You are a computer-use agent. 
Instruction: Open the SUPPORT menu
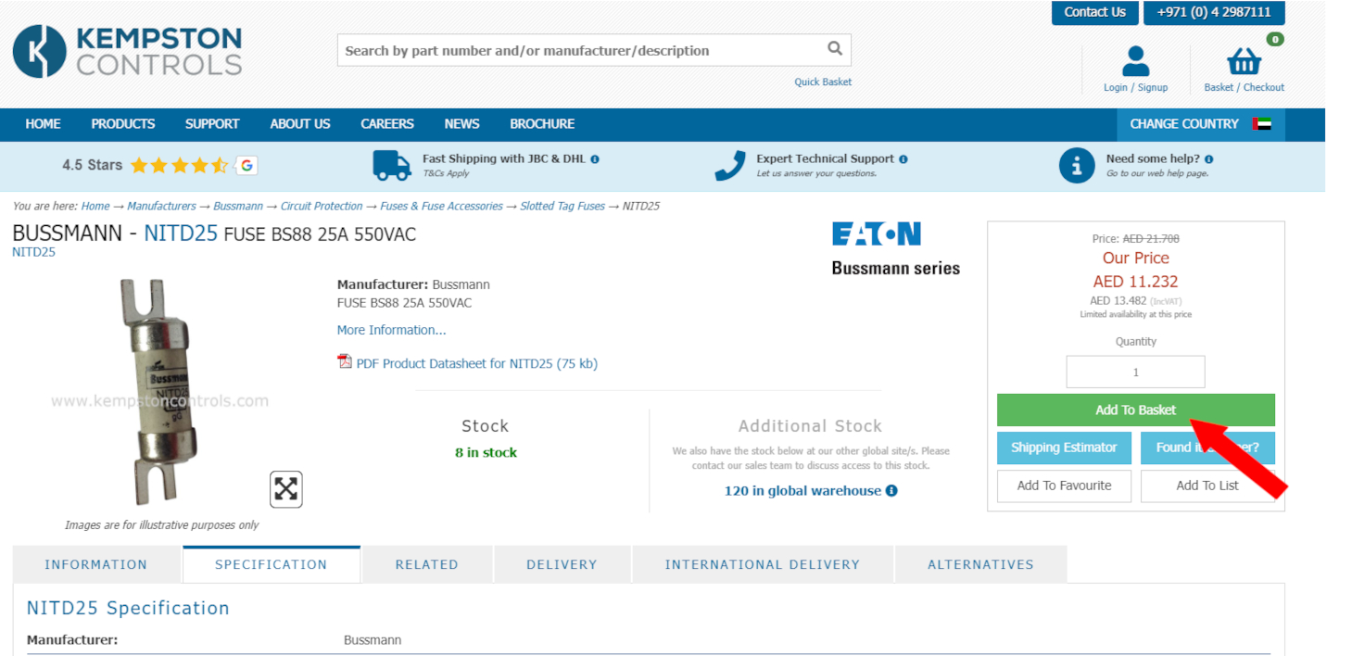point(212,124)
